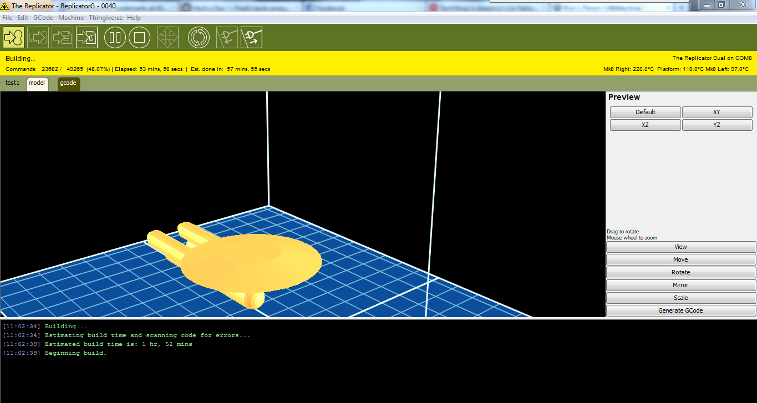Click the Generate GCode panel button
Image resolution: width=757 pixels, height=403 pixels.
pos(681,311)
